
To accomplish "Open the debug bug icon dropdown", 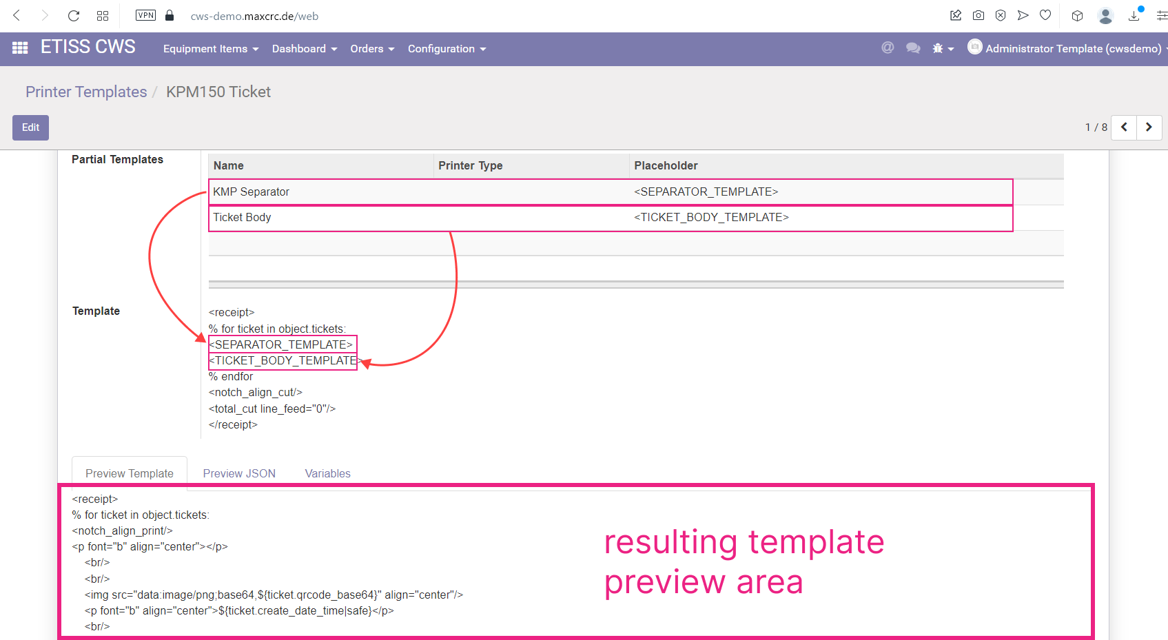I will click(x=943, y=48).
